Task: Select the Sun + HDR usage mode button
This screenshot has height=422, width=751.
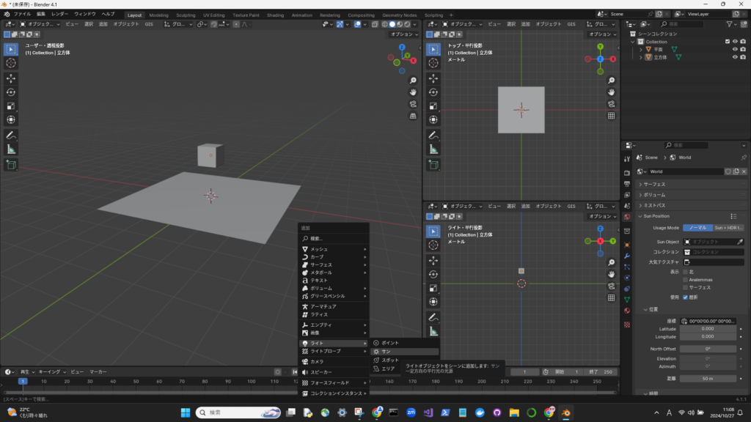Action: tap(728, 228)
